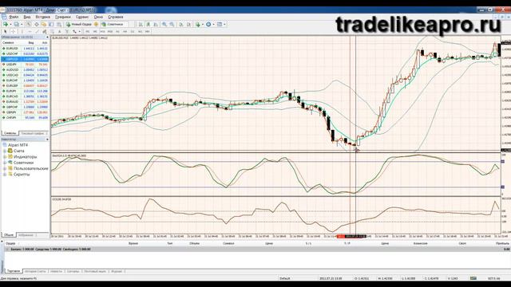The height and width of the screenshot is (287, 511).
Task: Select the Crosshair tool
Action: point(13,32)
